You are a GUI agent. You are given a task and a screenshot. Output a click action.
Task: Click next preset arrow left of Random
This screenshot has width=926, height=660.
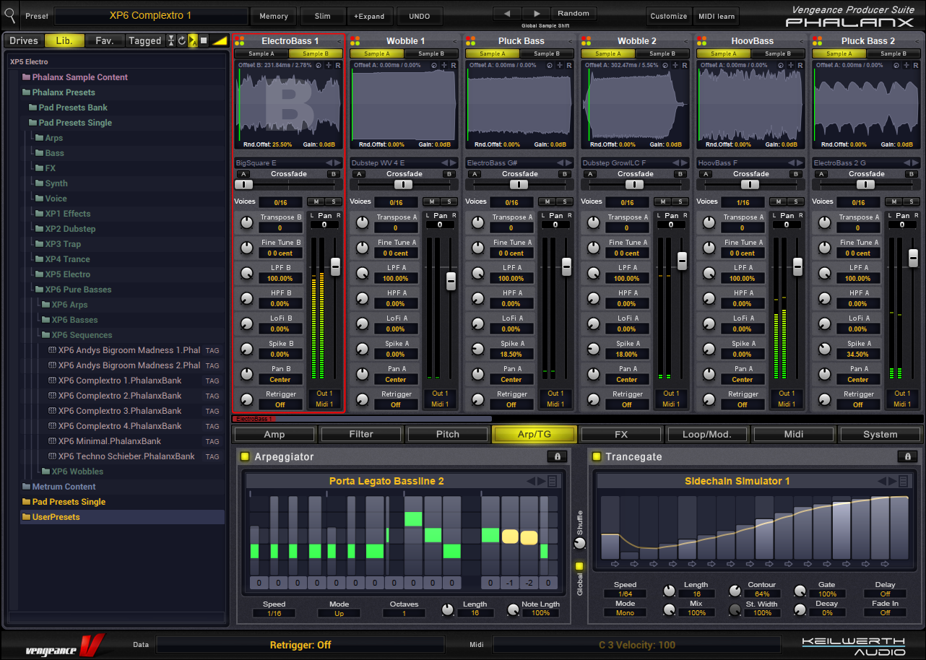point(536,13)
